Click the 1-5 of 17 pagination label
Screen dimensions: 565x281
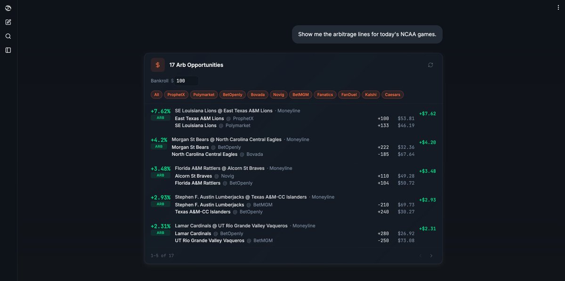(x=162, y=256)
